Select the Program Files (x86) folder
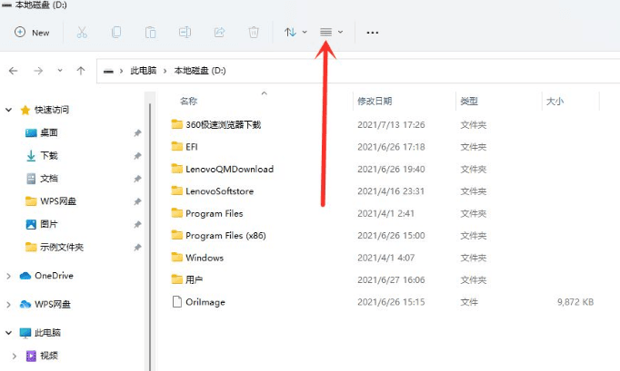The height and width of the screenshot is (371, 620). pyautogui.click(x=225, y=235)
